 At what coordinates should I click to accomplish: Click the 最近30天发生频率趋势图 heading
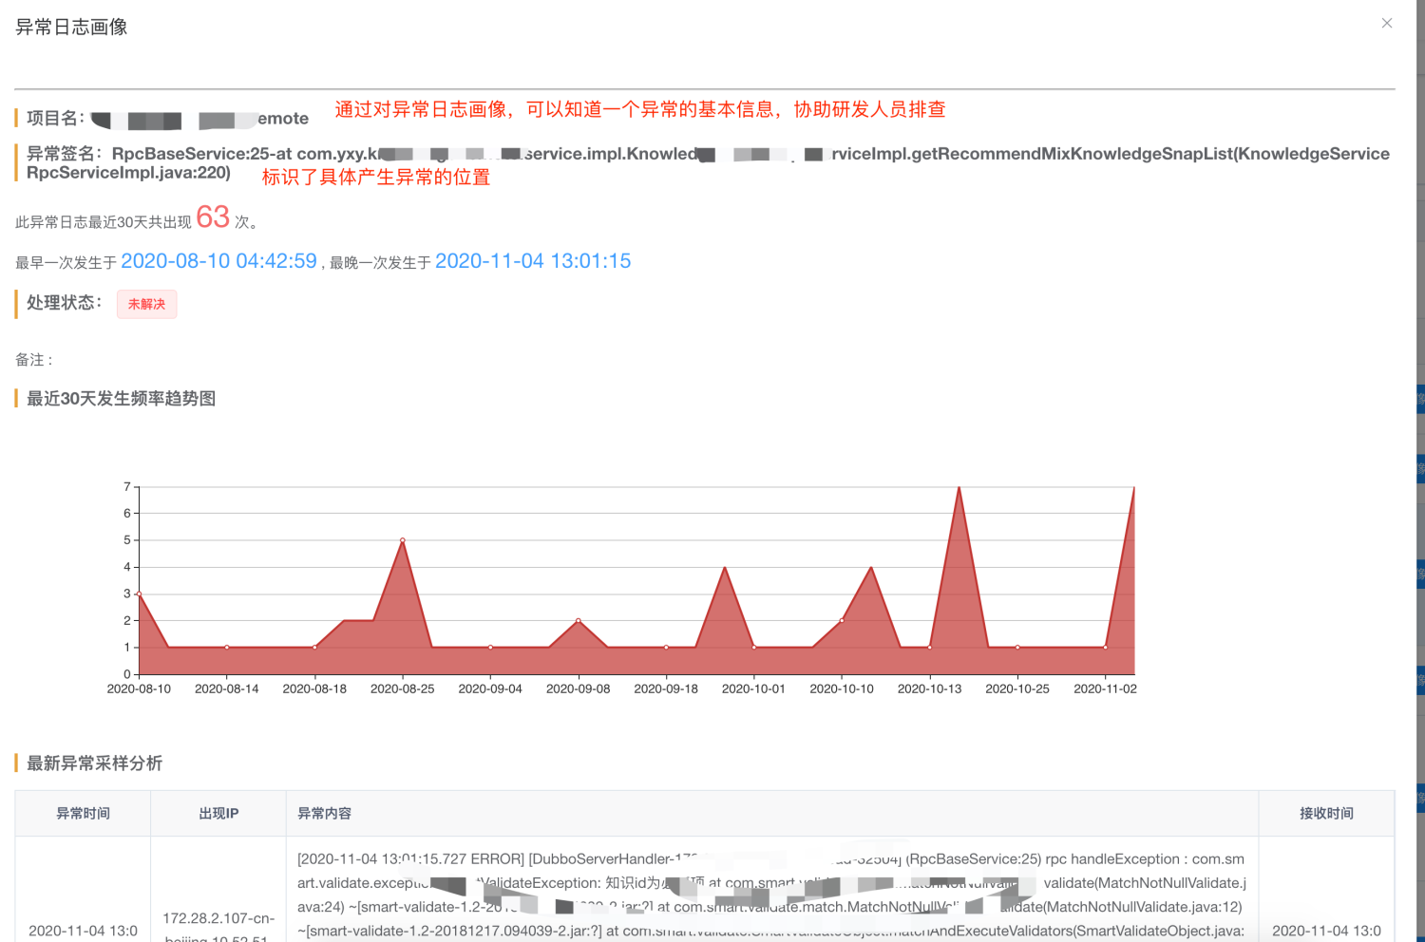pyautogui.click(x=121, y=398)
